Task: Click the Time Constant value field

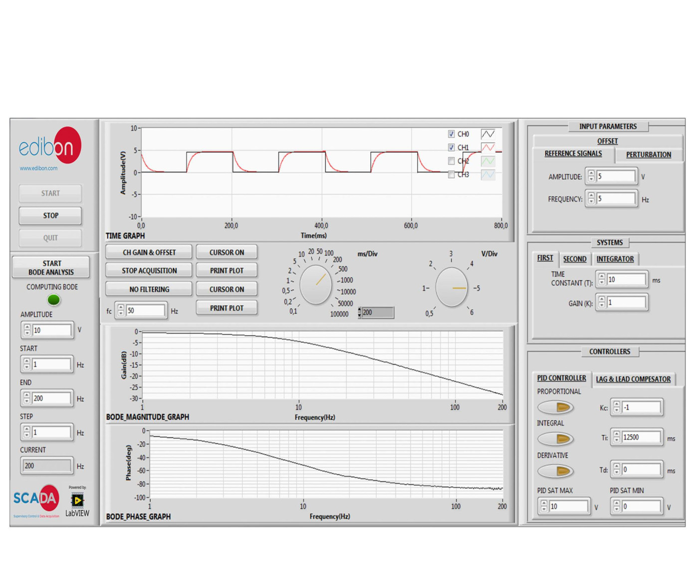Action: (626, 279)
